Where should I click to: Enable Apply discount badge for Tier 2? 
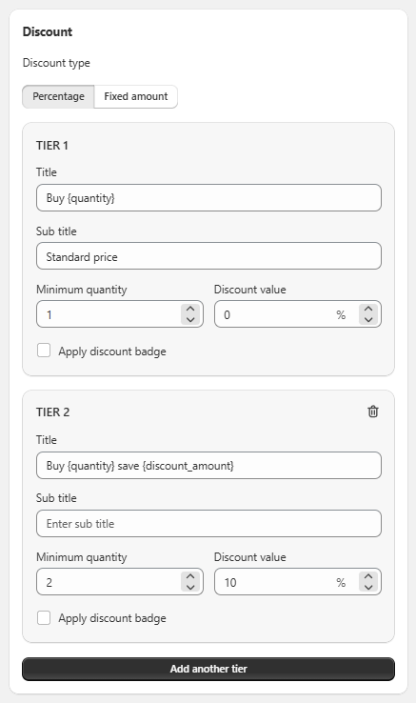[x=44, y=618]
